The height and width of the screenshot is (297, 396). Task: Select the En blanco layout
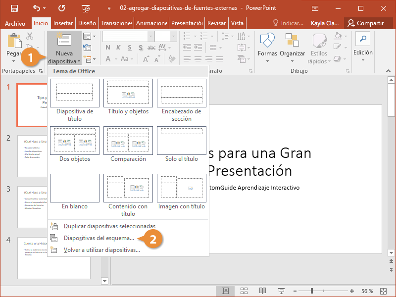point(75,192)
